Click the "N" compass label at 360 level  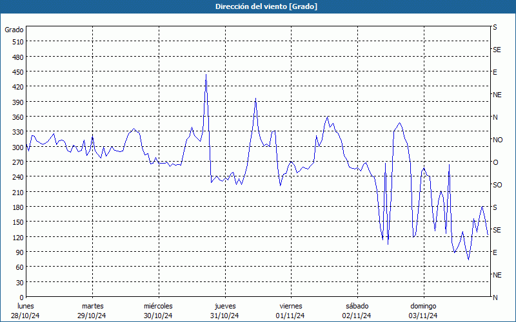coord(495,117)
